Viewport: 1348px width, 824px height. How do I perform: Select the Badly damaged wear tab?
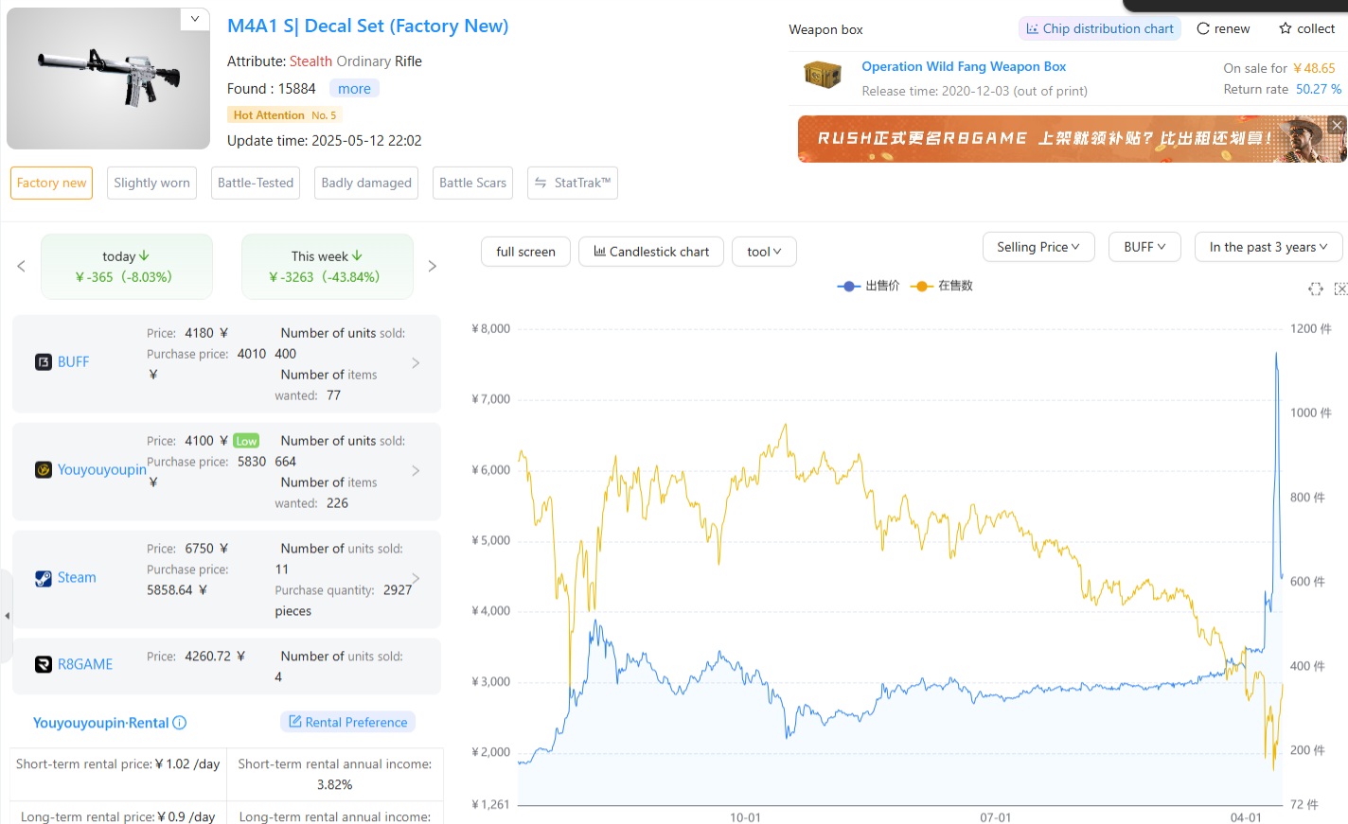pyautogui.click(x=366, y=183)
